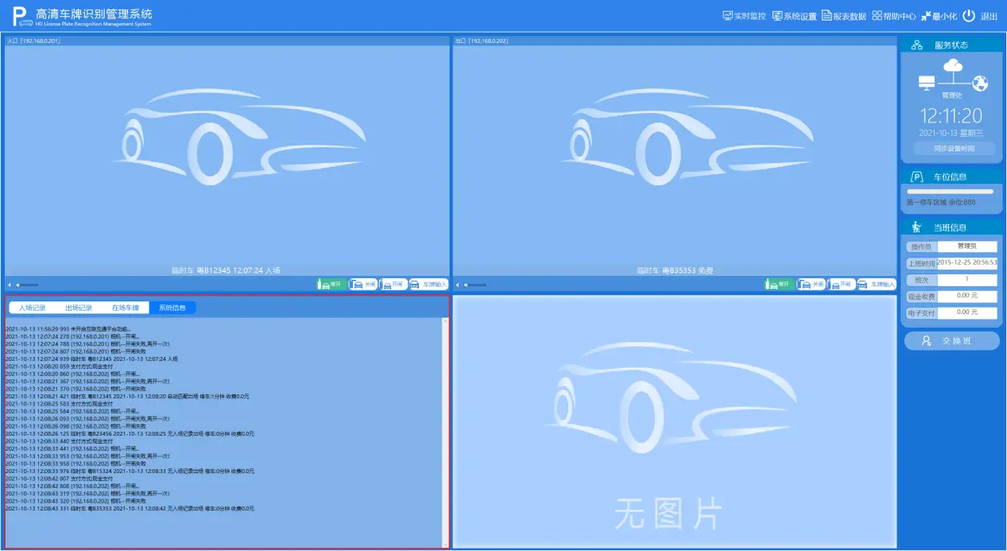This screenshot has width=1007, height=551.
Task: Click 同步设备时间 sync device time button
Action: (x=954, y=149)
